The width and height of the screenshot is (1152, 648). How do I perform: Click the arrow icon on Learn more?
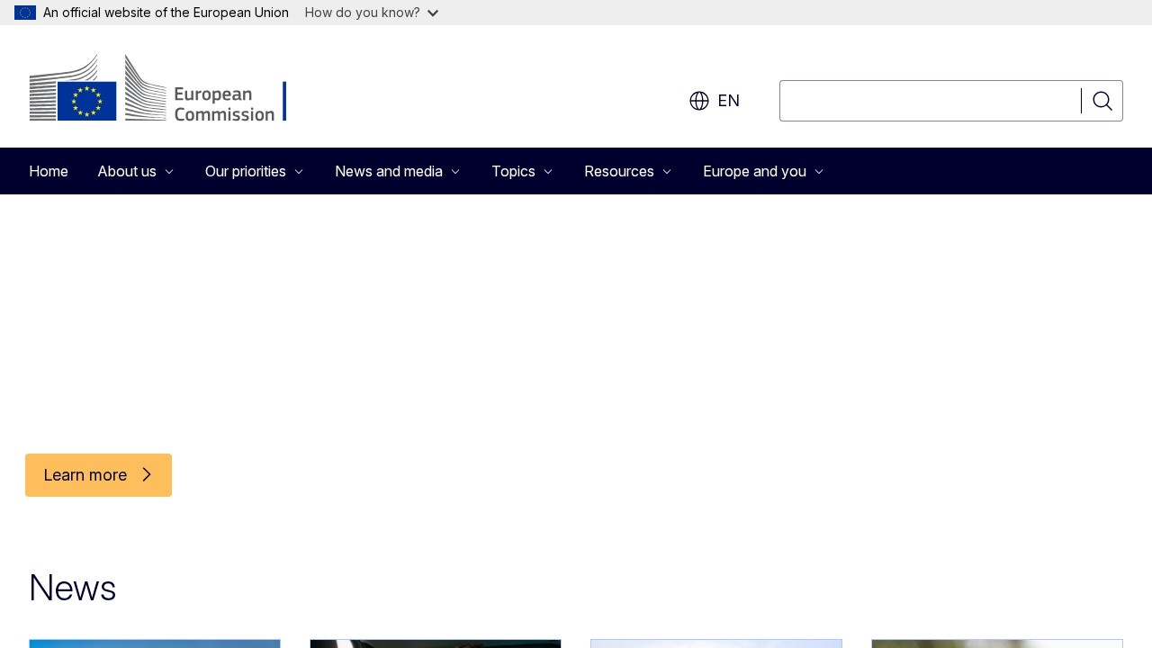147,474
